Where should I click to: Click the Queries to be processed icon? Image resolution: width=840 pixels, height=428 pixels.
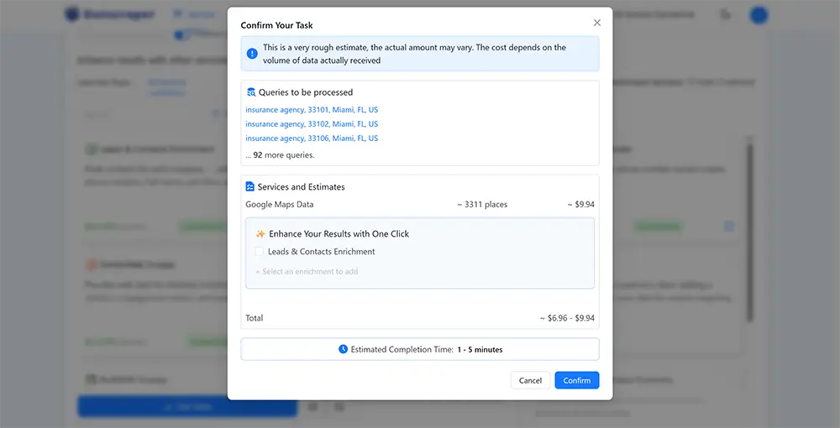click(250, 92)
